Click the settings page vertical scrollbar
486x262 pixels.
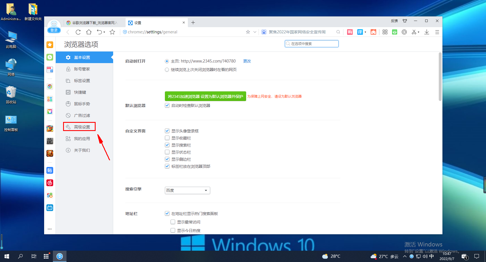[440, 76]
